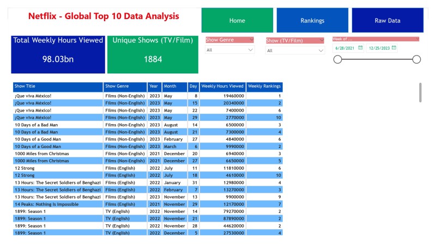Expand the Show Genre 'All' dropdown

(x=229, y=50)
